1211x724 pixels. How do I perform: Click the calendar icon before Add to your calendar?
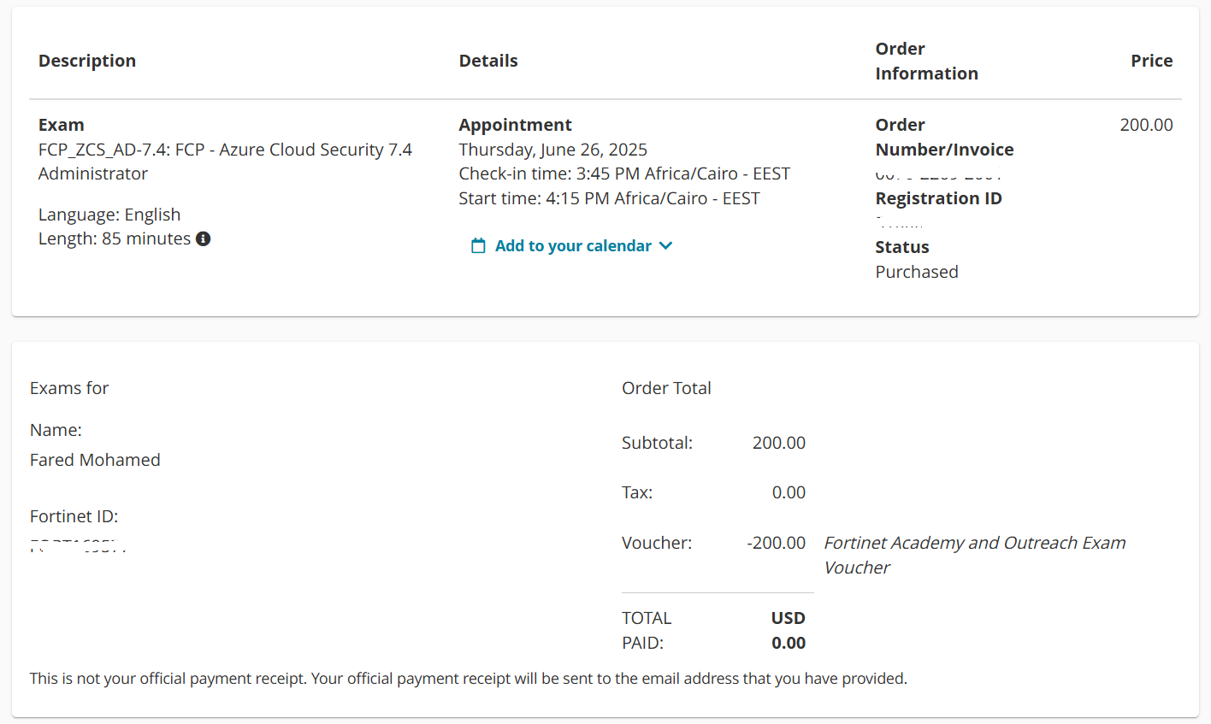pos(478,246)
